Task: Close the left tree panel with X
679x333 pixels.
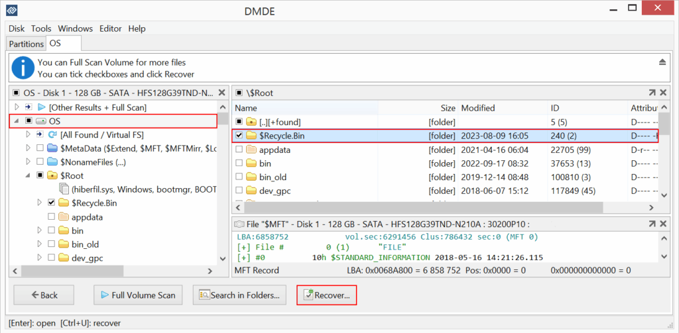Action: click(221, 93)
